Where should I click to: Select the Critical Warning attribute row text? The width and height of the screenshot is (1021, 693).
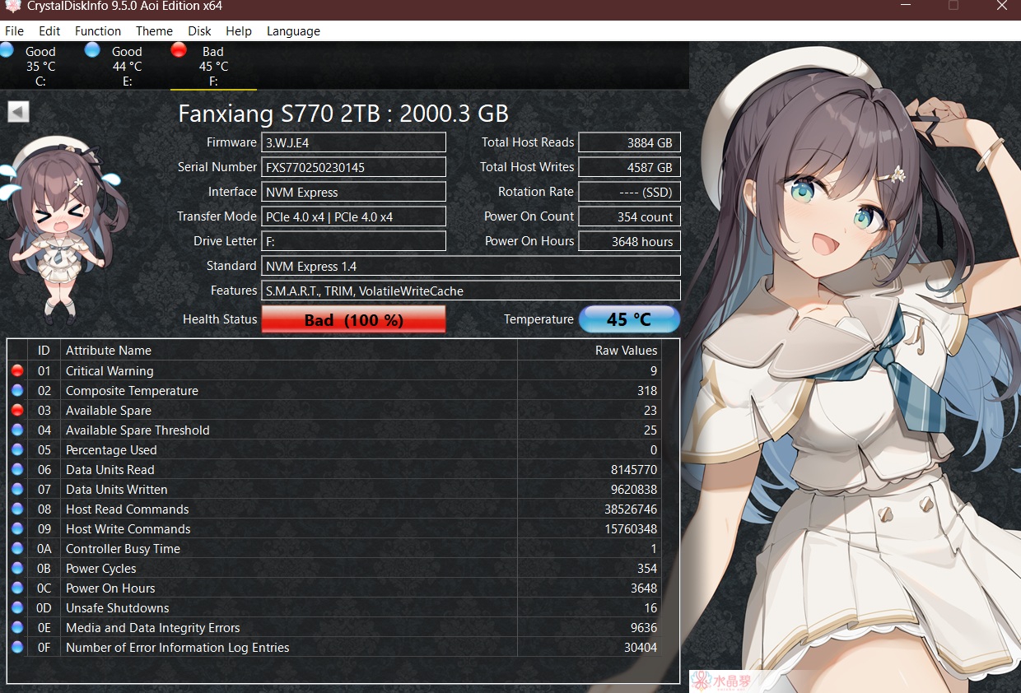[x=110, y=371]
